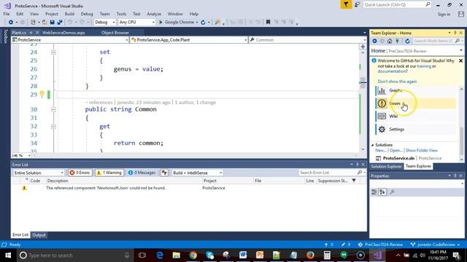The width and height of the screenshot is (467, 262).
Task: Click the Save All toolbar icon
Action: pos(60,23)
